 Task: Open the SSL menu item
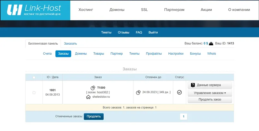click(x=144, y=10)
